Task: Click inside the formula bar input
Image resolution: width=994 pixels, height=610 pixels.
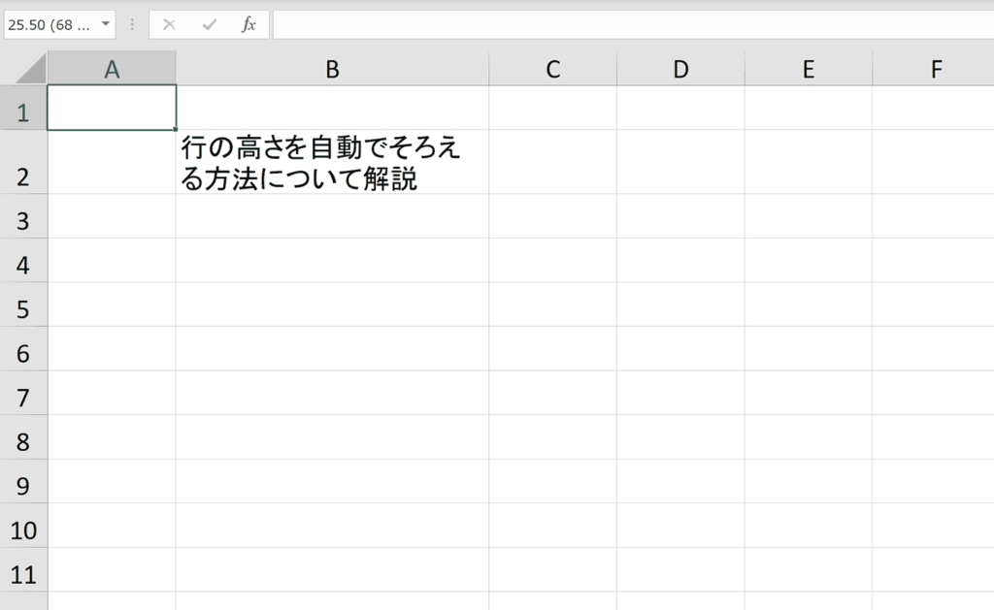Action: [x=633, y=24]
